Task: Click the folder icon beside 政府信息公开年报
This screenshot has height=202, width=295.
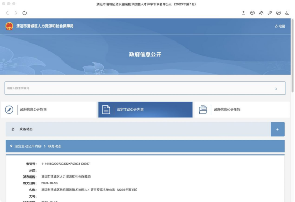Action: point(203,110)
